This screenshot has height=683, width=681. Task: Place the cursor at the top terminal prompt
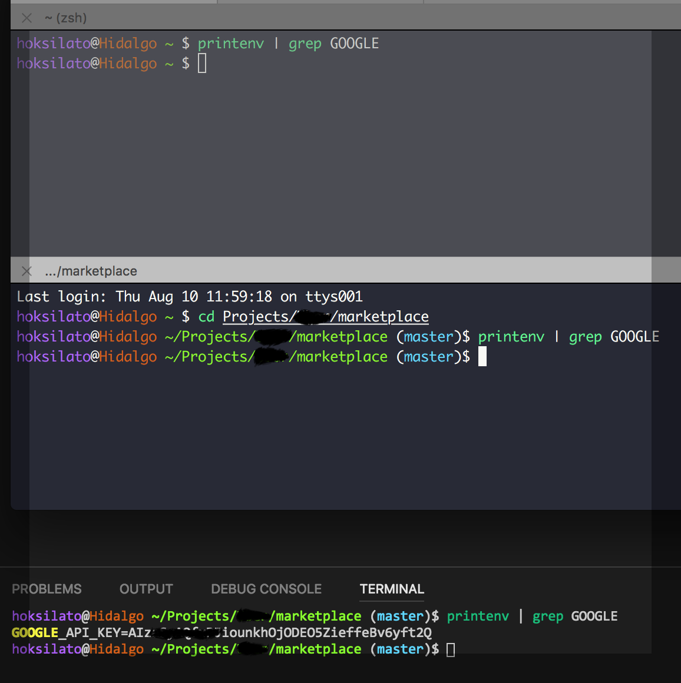coord(202,62)
